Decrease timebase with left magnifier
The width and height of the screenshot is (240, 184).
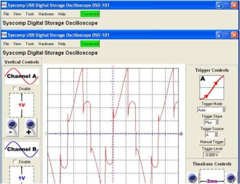point(192,178)
